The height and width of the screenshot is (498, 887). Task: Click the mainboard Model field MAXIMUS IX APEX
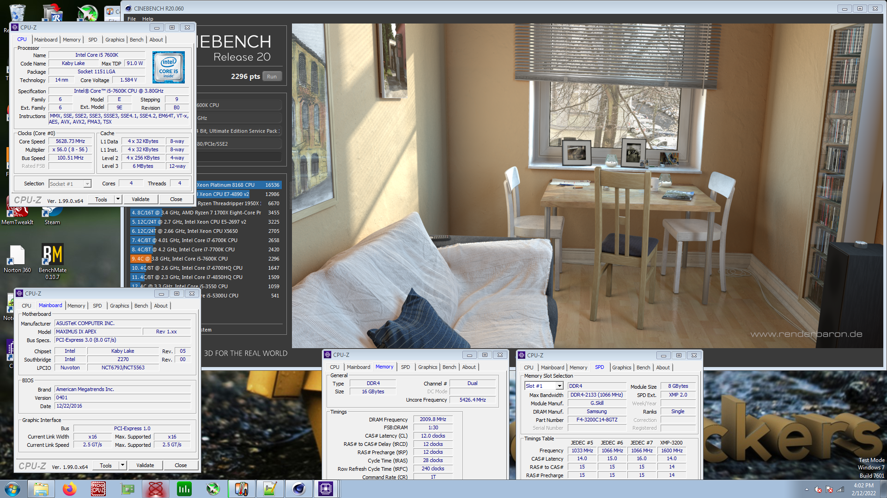98,332
